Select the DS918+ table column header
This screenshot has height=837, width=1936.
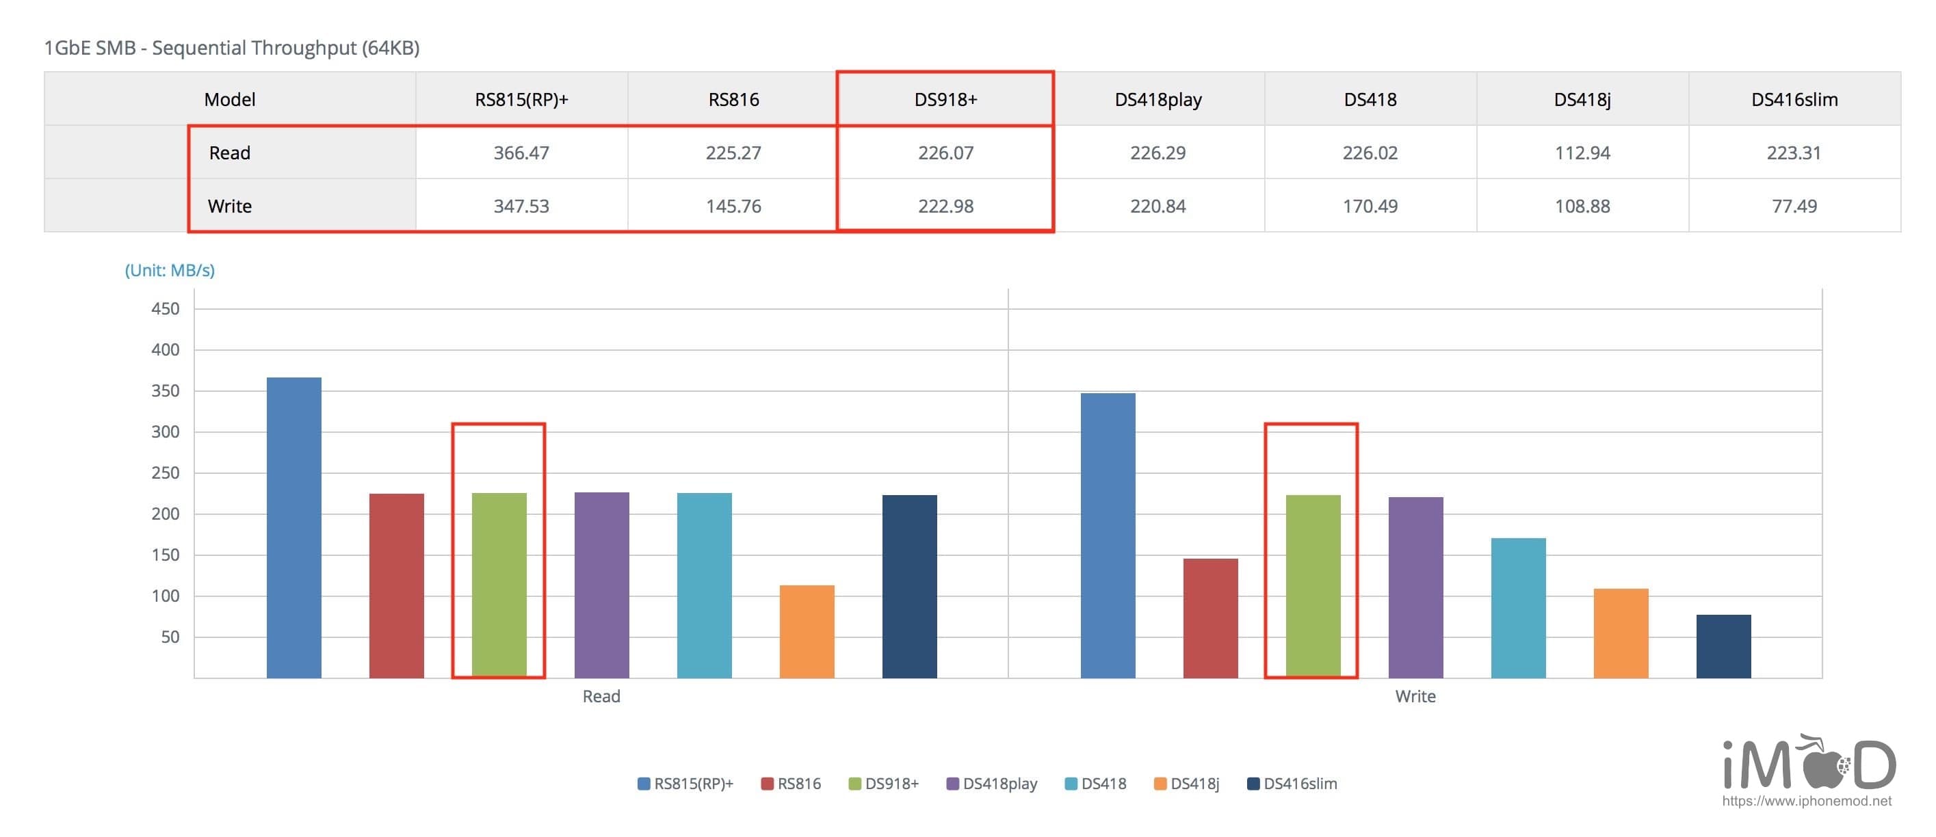tap(945, 99)
